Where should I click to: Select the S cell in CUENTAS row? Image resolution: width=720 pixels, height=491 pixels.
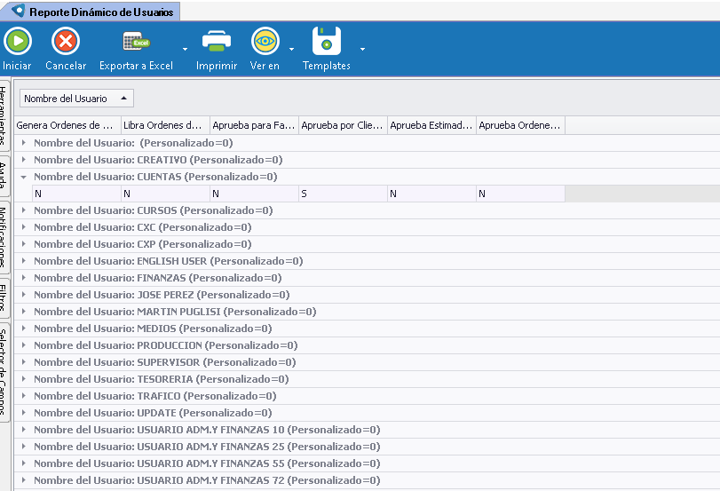coord(343,194)
